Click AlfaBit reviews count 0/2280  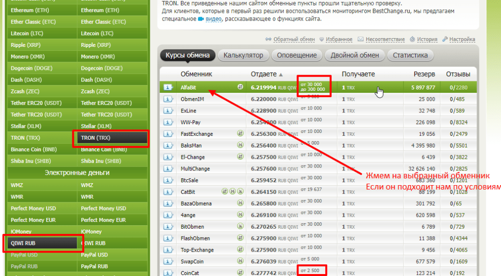[458, 87]
